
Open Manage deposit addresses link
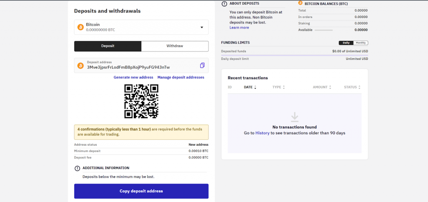(181, 77)
